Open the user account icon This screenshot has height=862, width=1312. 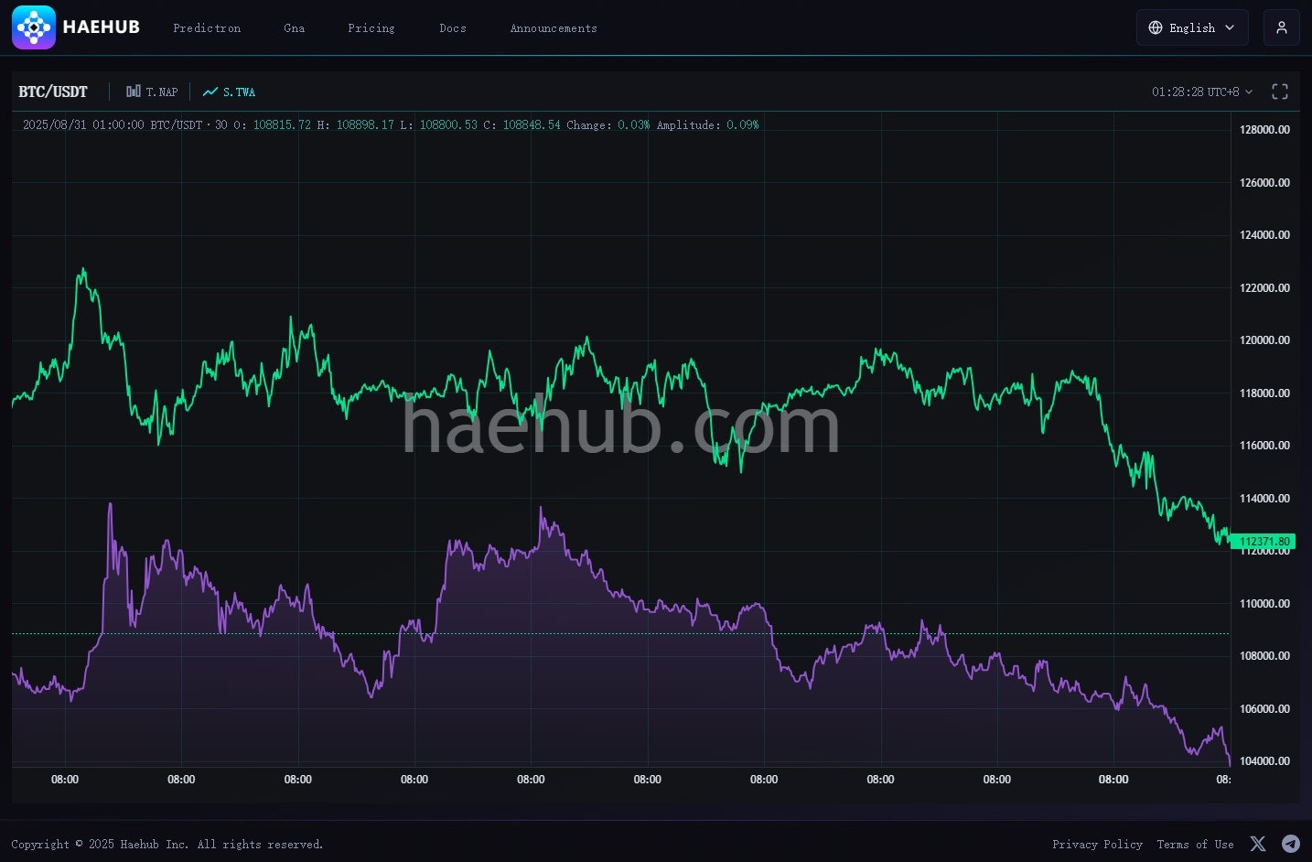pos(1281,27)
